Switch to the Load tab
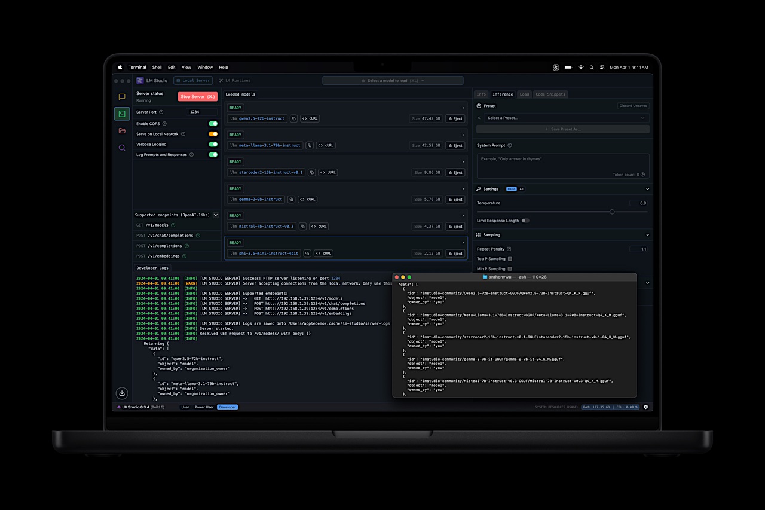Image resolution: width=765 pixels, height=510 pixels. (524, 94)
